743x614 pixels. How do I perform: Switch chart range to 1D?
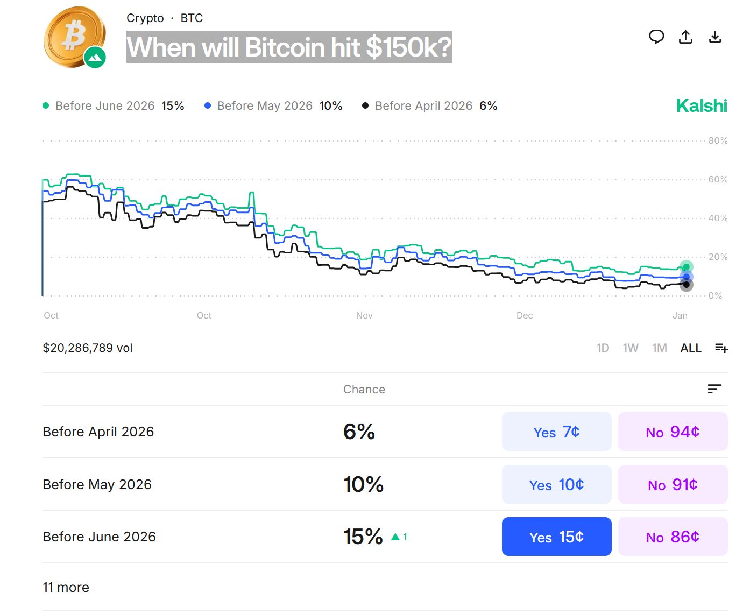[x=603, y=348]
